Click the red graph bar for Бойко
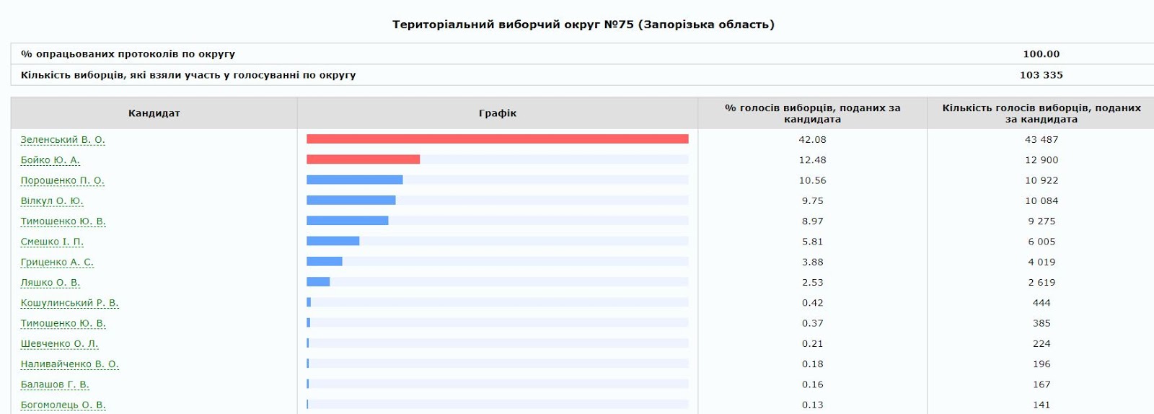The width and height of the screenshot is (1154, 414). tap(363, 159)
